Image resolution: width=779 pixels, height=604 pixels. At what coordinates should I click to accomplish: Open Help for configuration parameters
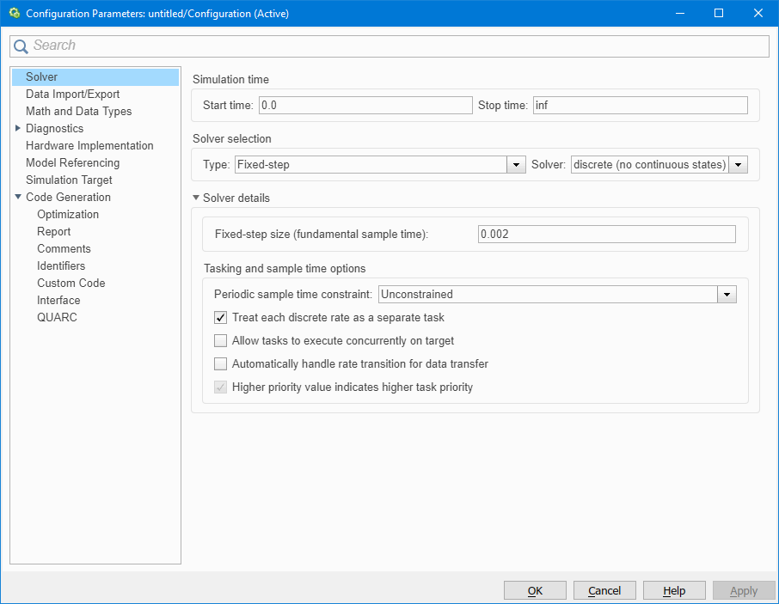[674, 590]
